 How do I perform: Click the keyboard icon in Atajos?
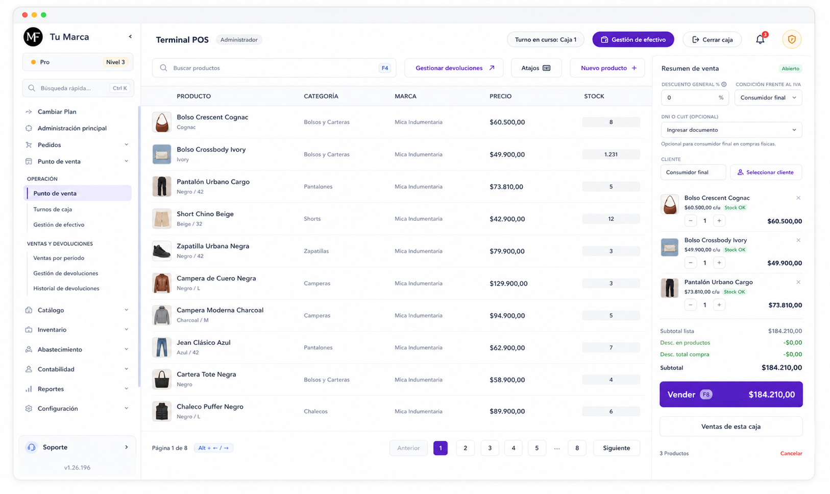(547, 68)
